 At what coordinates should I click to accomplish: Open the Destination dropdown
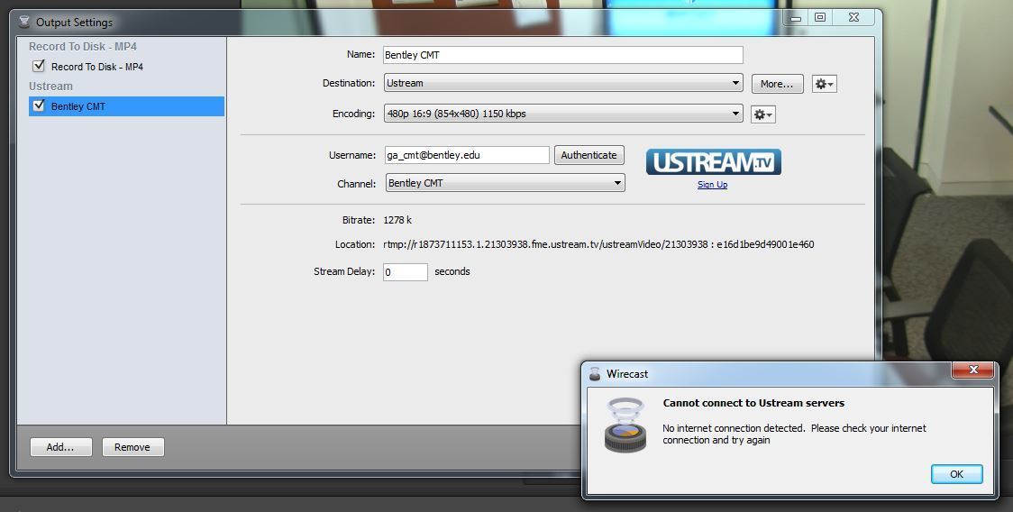tap(562, 83)
